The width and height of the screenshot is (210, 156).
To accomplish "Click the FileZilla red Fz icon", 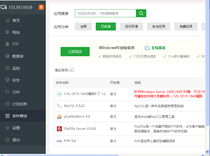I will [59, 129].
